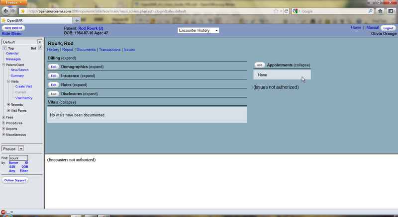Image resolution: width=398 pixels, height=217 pixels.
Task: Toggle the Top frame checkbox
Action: click(4, 48)
